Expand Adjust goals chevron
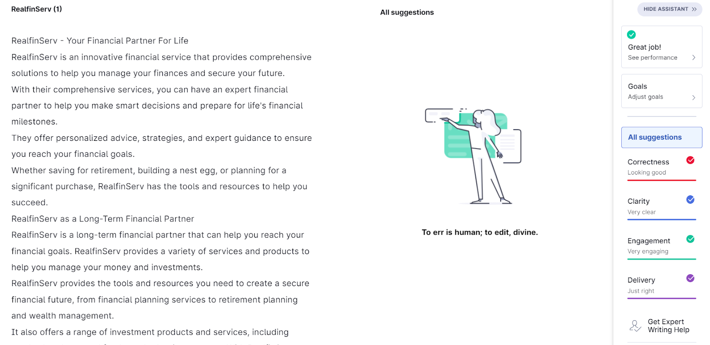 pyautogui.click(x=694, y=97)
